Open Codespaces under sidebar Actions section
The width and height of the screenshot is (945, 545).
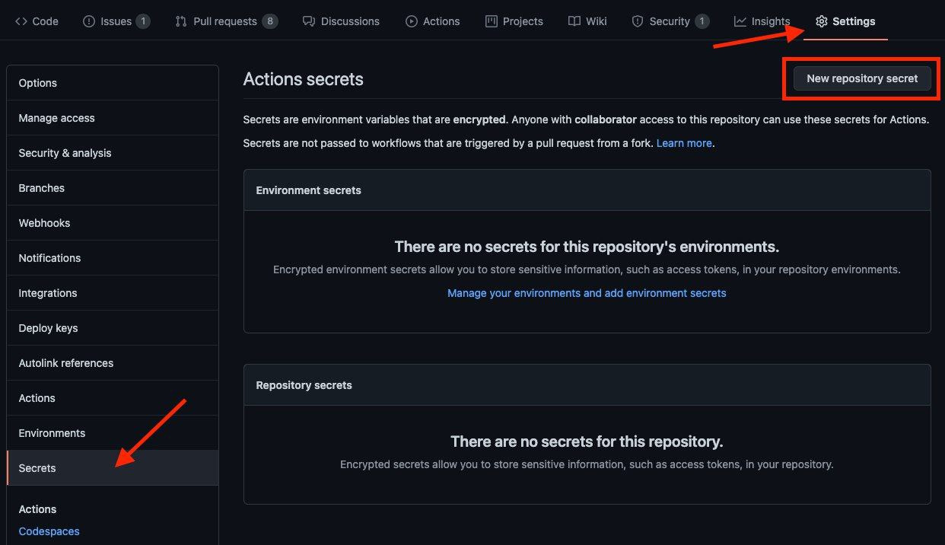(x=49, y=531)
